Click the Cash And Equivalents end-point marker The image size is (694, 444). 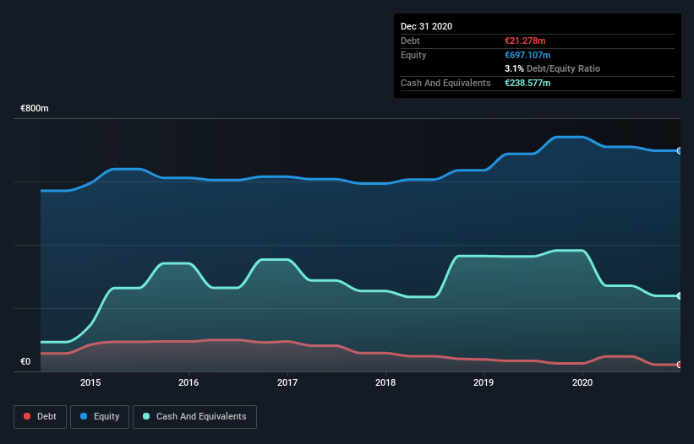point(680,296)
